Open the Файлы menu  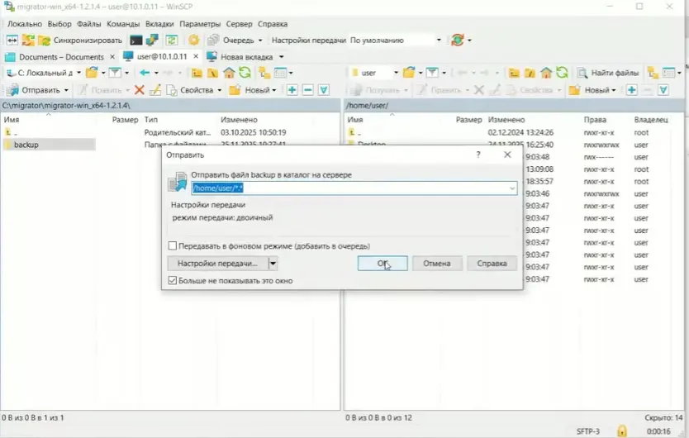click(x=88, y=24)
